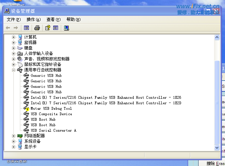225x166 pixels.
Task: Click the 设备管理器 title bar icon
Action: [x=7, y=11]
